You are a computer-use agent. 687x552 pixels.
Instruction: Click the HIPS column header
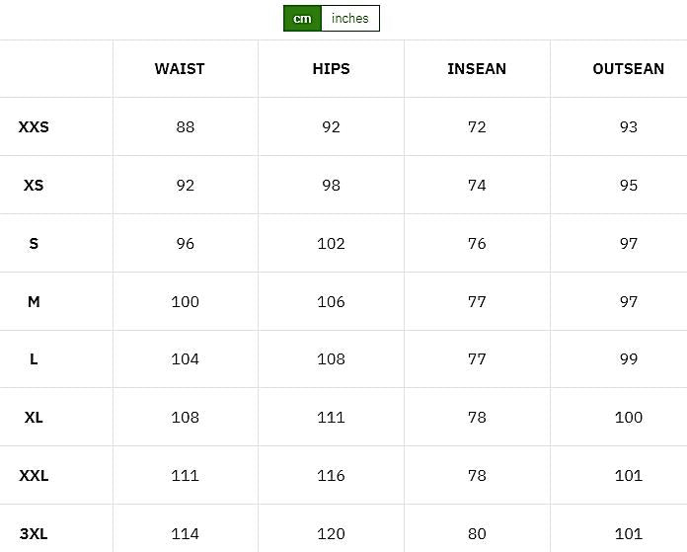click(331, 69)
